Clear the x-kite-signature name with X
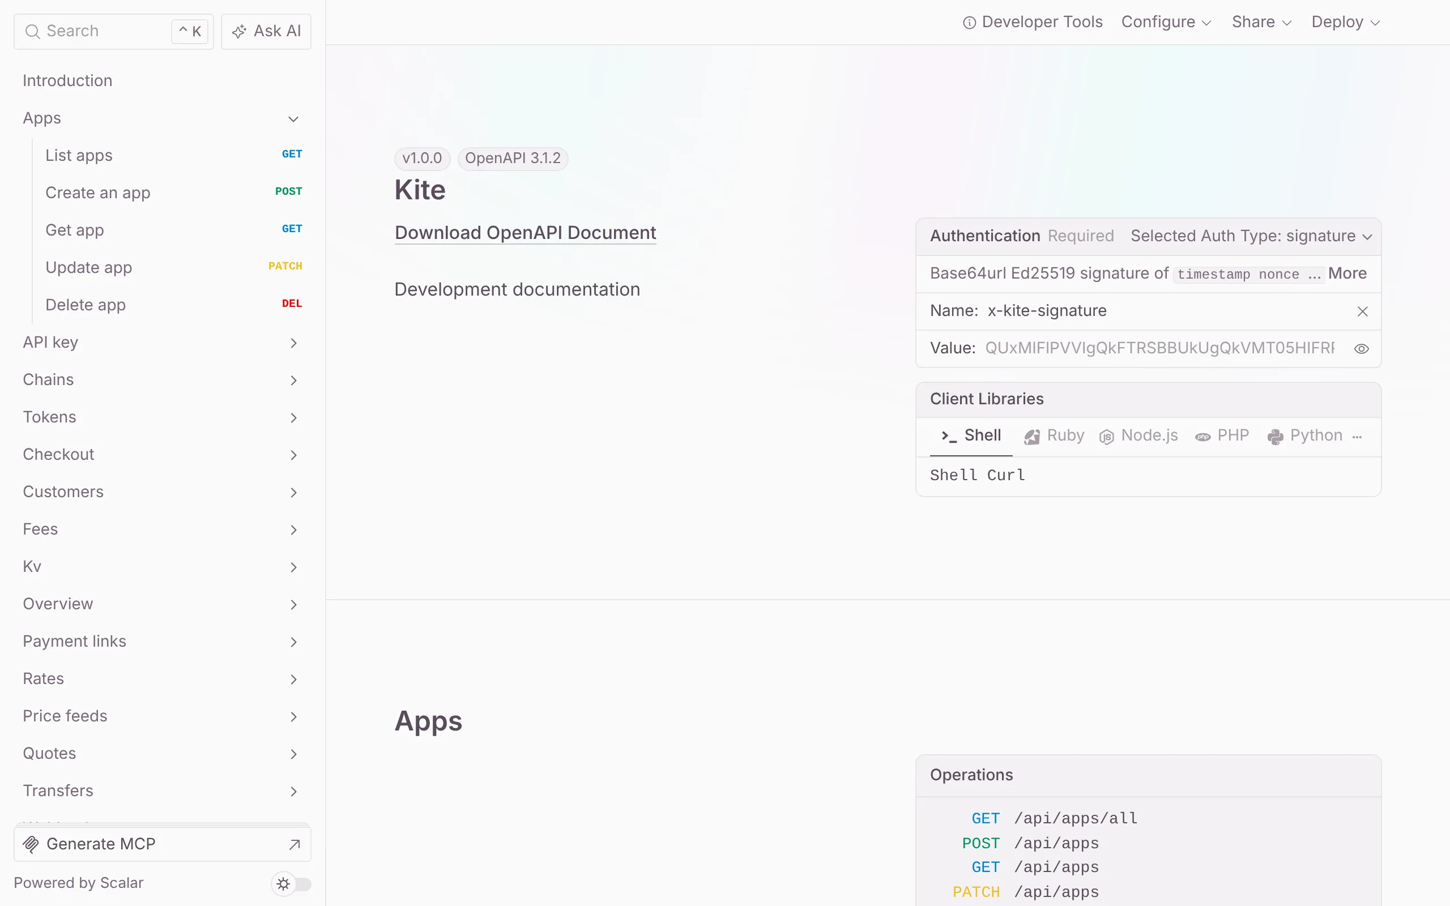The image size is (1450, 906). [x=1362, y=311]
